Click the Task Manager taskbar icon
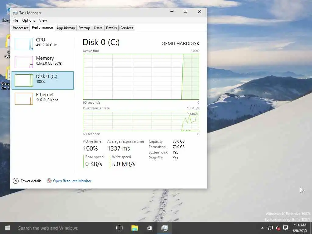Image resolution: width=312 pixels, height=234 pixels. click(164, 228)
